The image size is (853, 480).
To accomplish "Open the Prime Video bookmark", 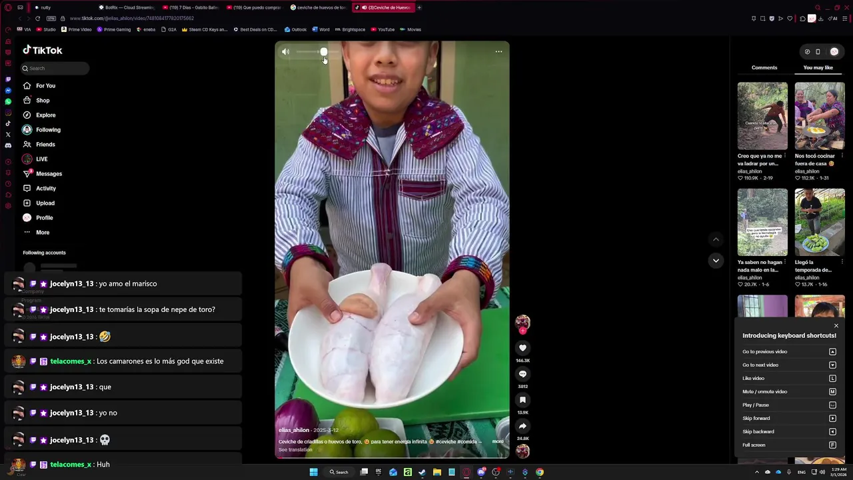I will [76, 29].
